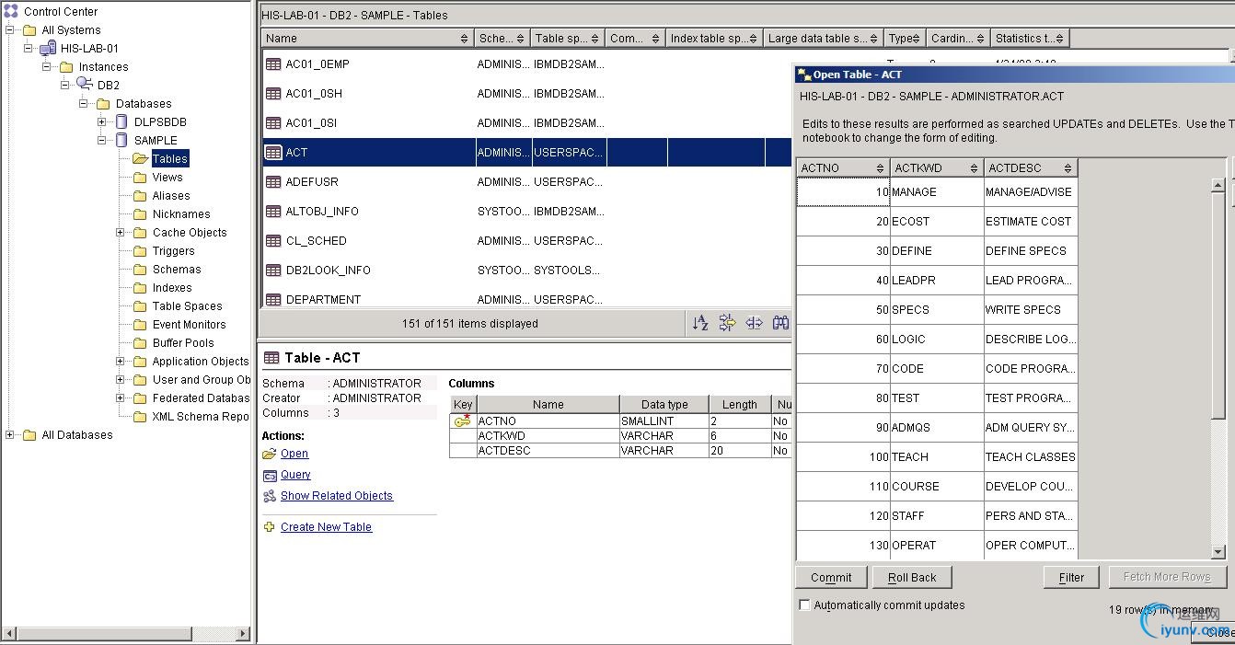This screenshot has width=1235, height=645.
Task: Collapse the Instances tree node
Action: pos(47,66)
